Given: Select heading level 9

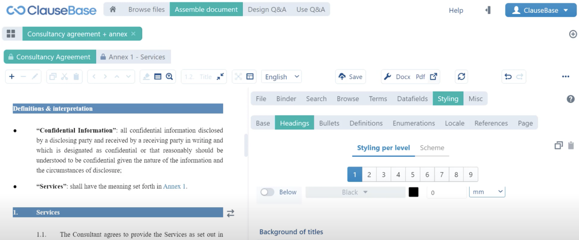Looking at the screenshot, I should [x=470, y=175].
